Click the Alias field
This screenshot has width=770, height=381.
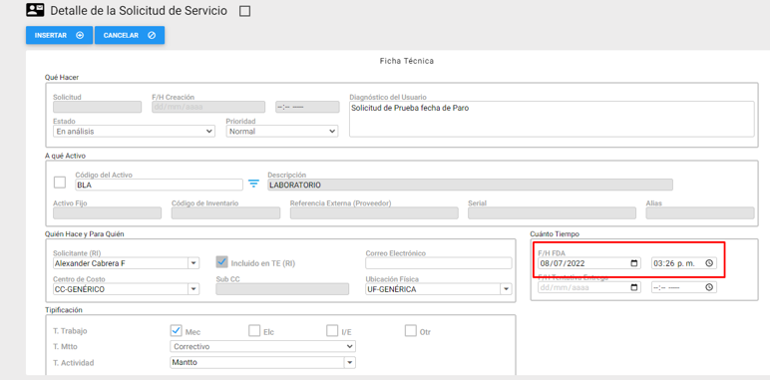point(700,213)
